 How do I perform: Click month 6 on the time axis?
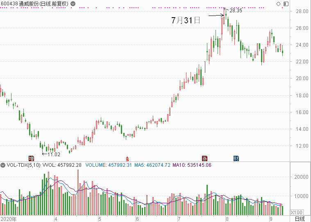tap(137, 219)
